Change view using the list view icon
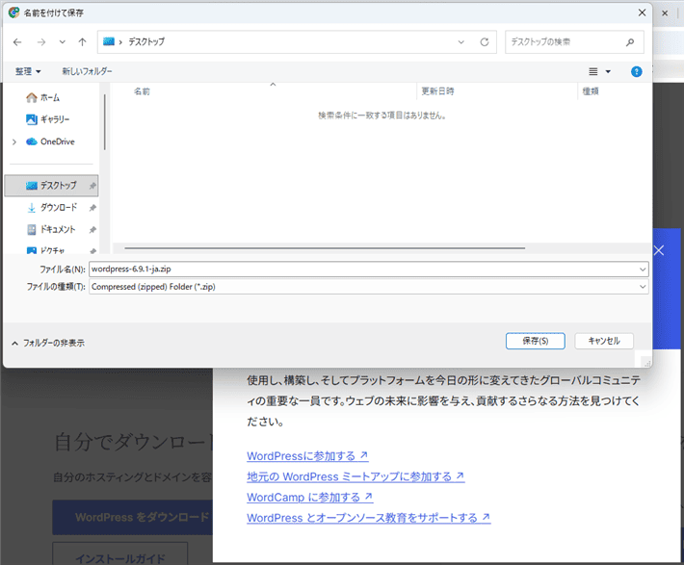The width and height of the screenshot is (684, 565). click(x=592, y=71)
